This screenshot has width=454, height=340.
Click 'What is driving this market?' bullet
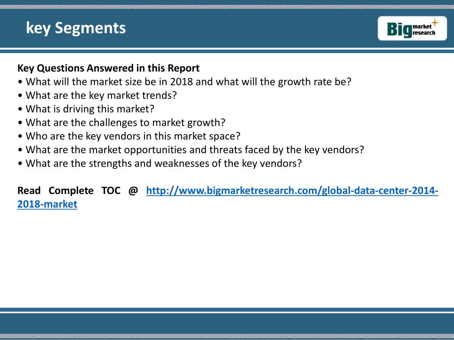(86, 109)
